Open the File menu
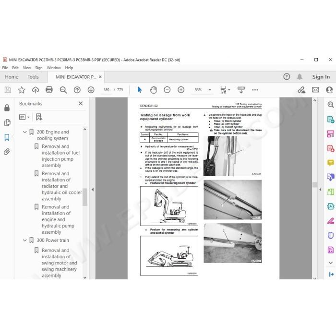This screenshot has height=336, width=336. pyautogui.click(x=5, y=68)
